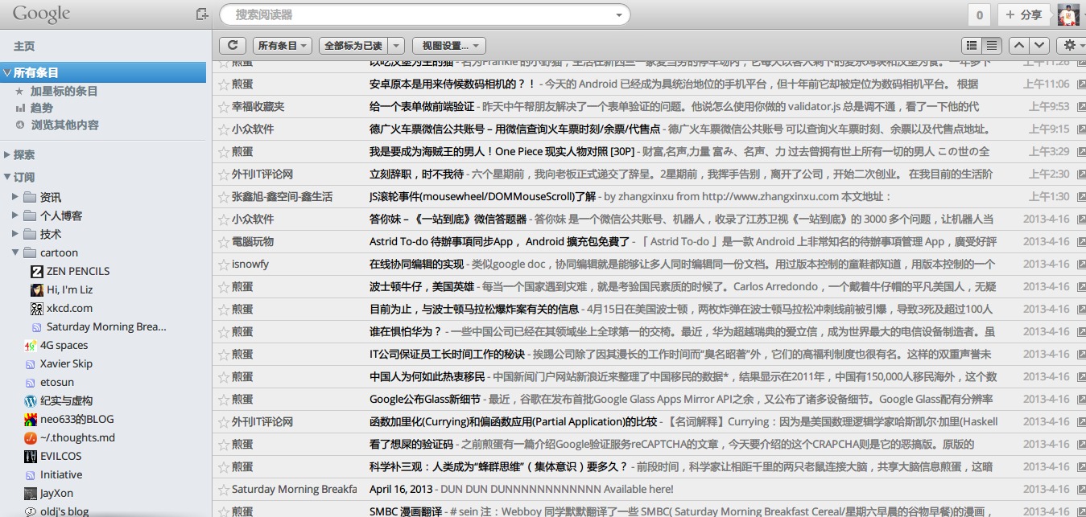Select 所有条目 in the sidebar
The image size is (1086, 517).
(104, 72)
